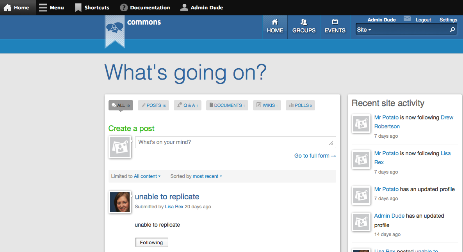Toggle the Following button

151,242
